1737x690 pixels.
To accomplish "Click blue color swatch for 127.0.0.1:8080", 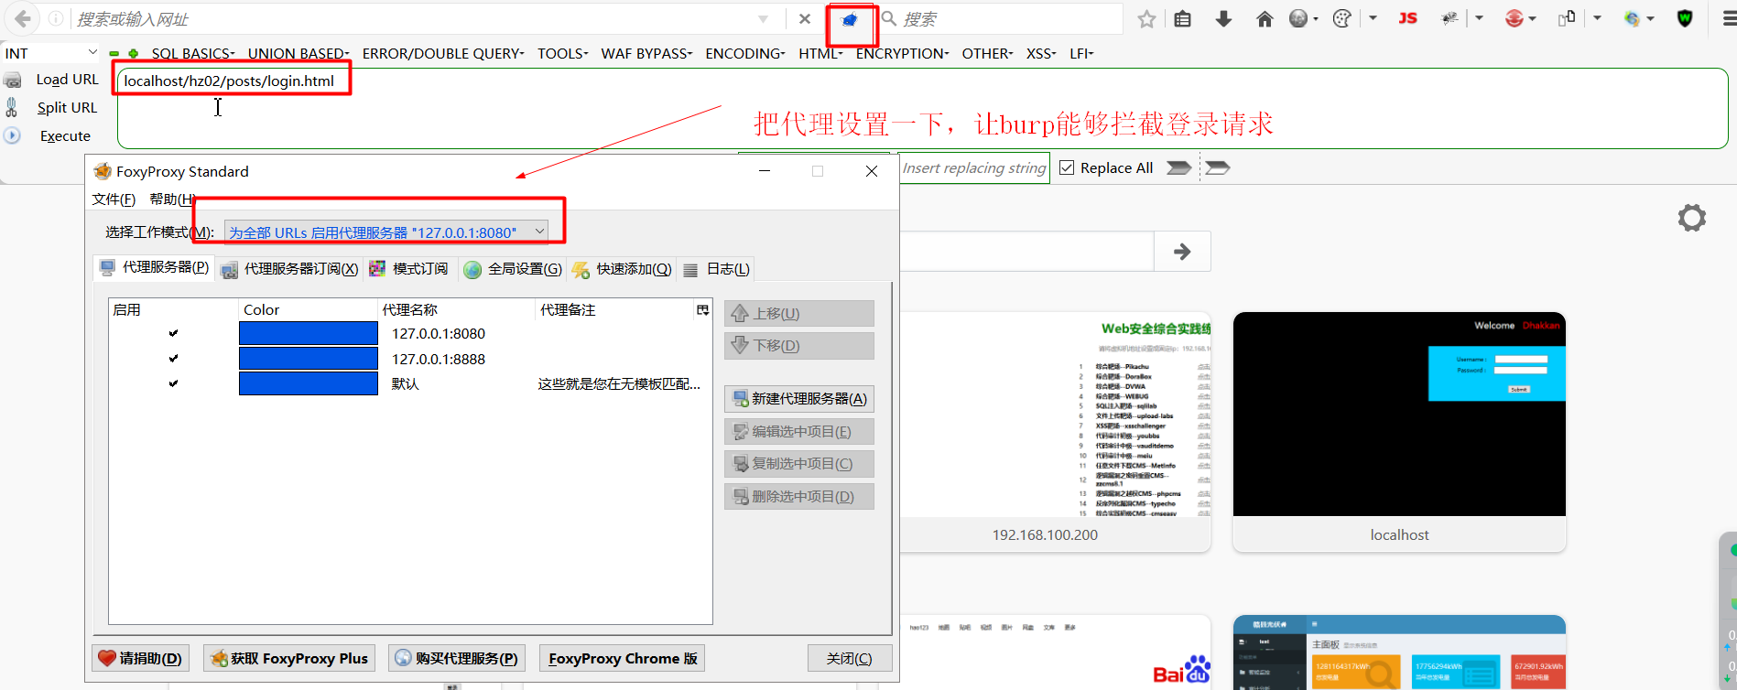I will pyautogui.click(x=309, y=333).
